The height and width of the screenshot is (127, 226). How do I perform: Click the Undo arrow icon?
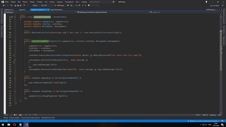24,6
